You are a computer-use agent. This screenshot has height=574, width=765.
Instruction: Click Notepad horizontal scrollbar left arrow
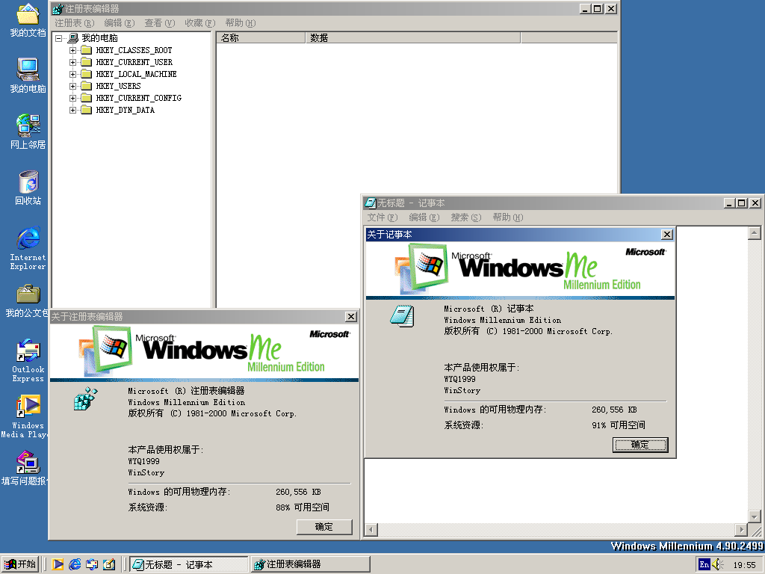point(371,530)
